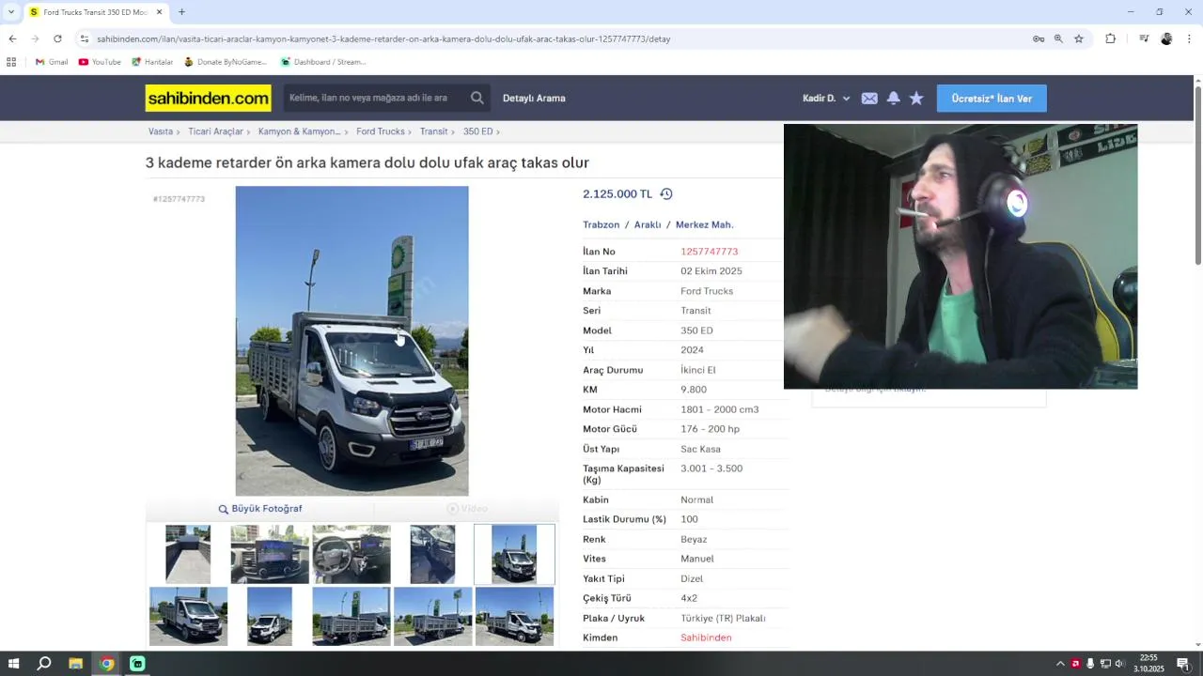Click the 2.125.000 TL price text

617,194
